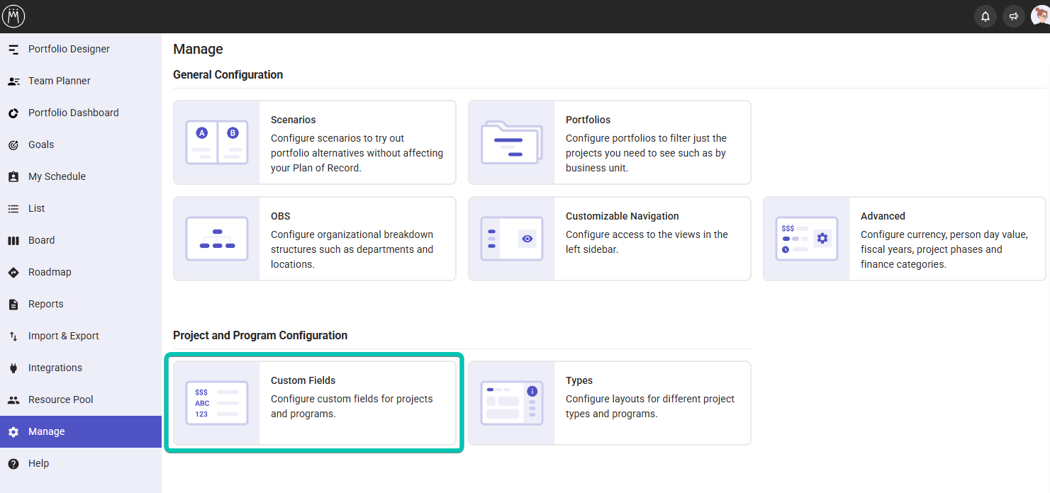Click the Team Planner sidebar icon
The image size is (1050, 493).
(x=13, y=81)
